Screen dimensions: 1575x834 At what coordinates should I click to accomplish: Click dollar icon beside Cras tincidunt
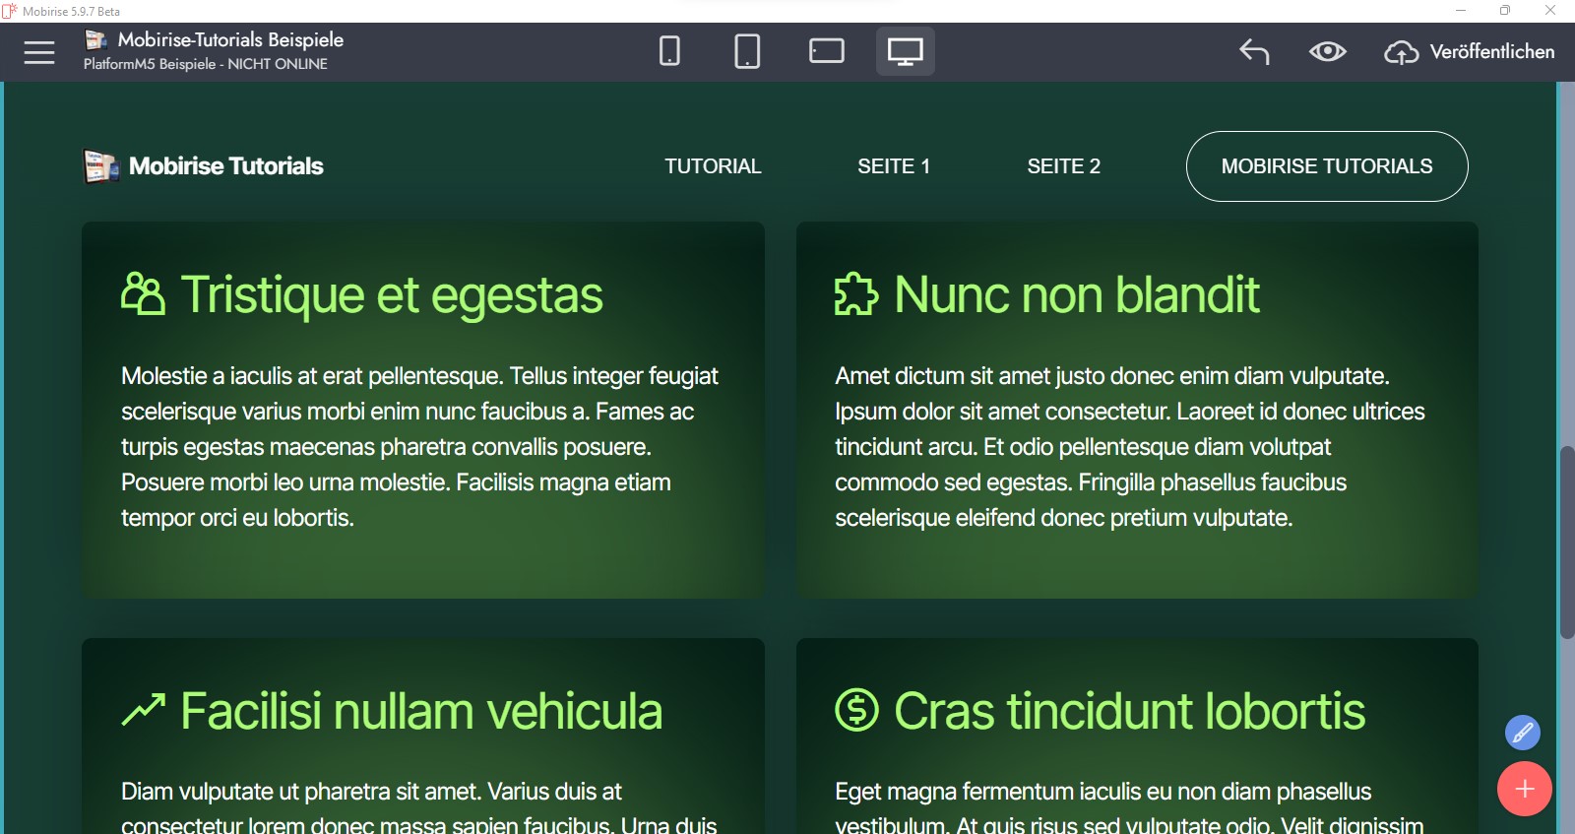coord(856,710)
